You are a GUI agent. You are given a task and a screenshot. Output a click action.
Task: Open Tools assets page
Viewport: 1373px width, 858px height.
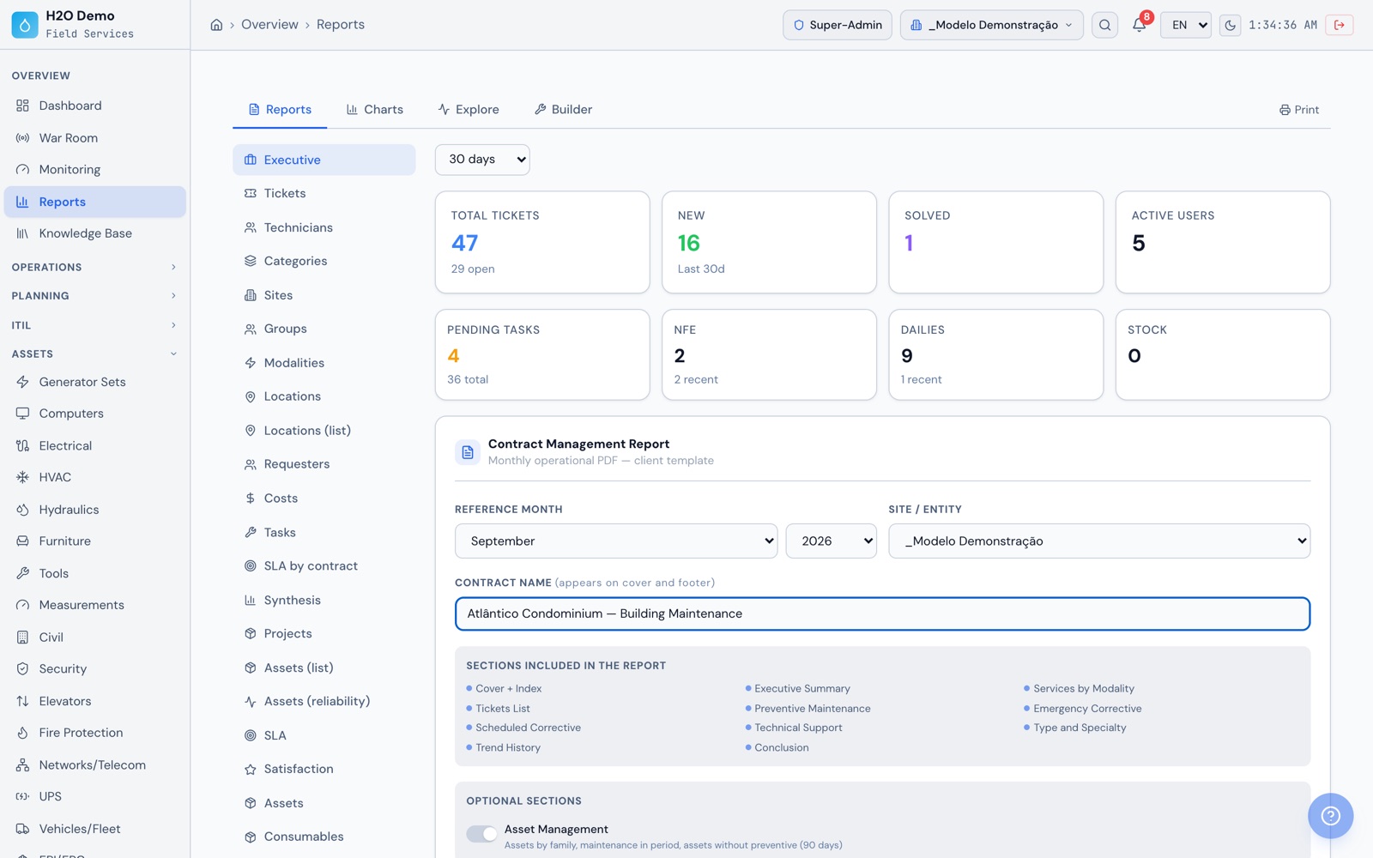[x=94, y=573]
